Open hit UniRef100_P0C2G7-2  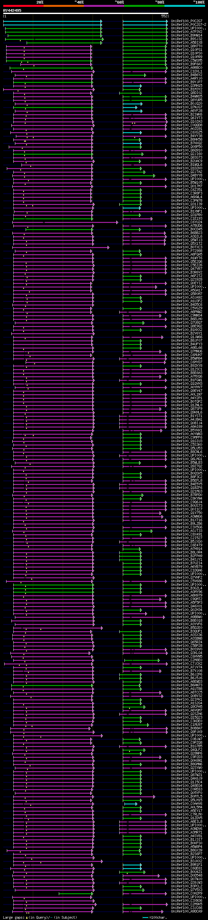(188, 25)
